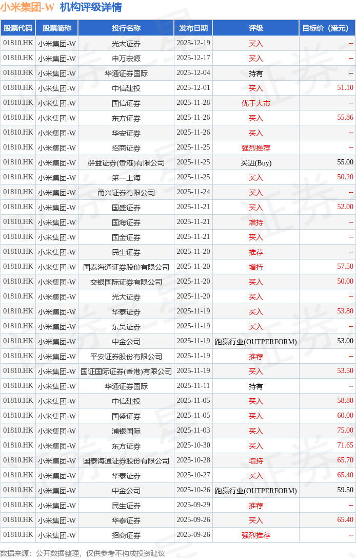Click the 股票简称 column header
The width and height of the screenshot is (356, 558).
[57, 28]
